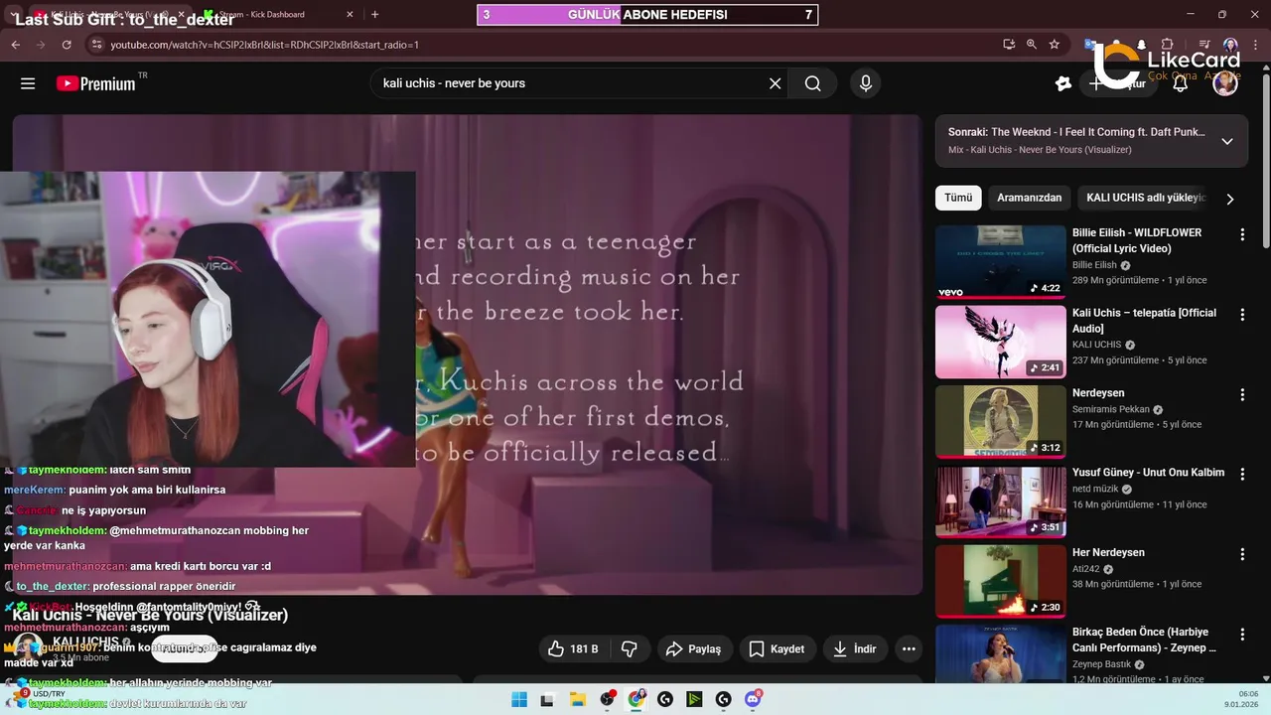The image size is (1271, 715).
Task: Save the video with Kaydet
Action: point(777,648)
